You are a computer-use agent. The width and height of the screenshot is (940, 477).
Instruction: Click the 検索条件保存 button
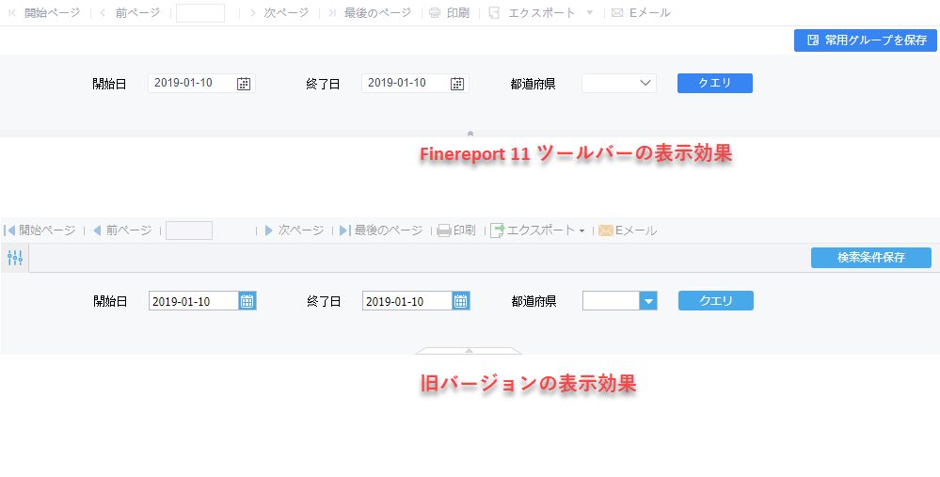(x=871, y=258)
